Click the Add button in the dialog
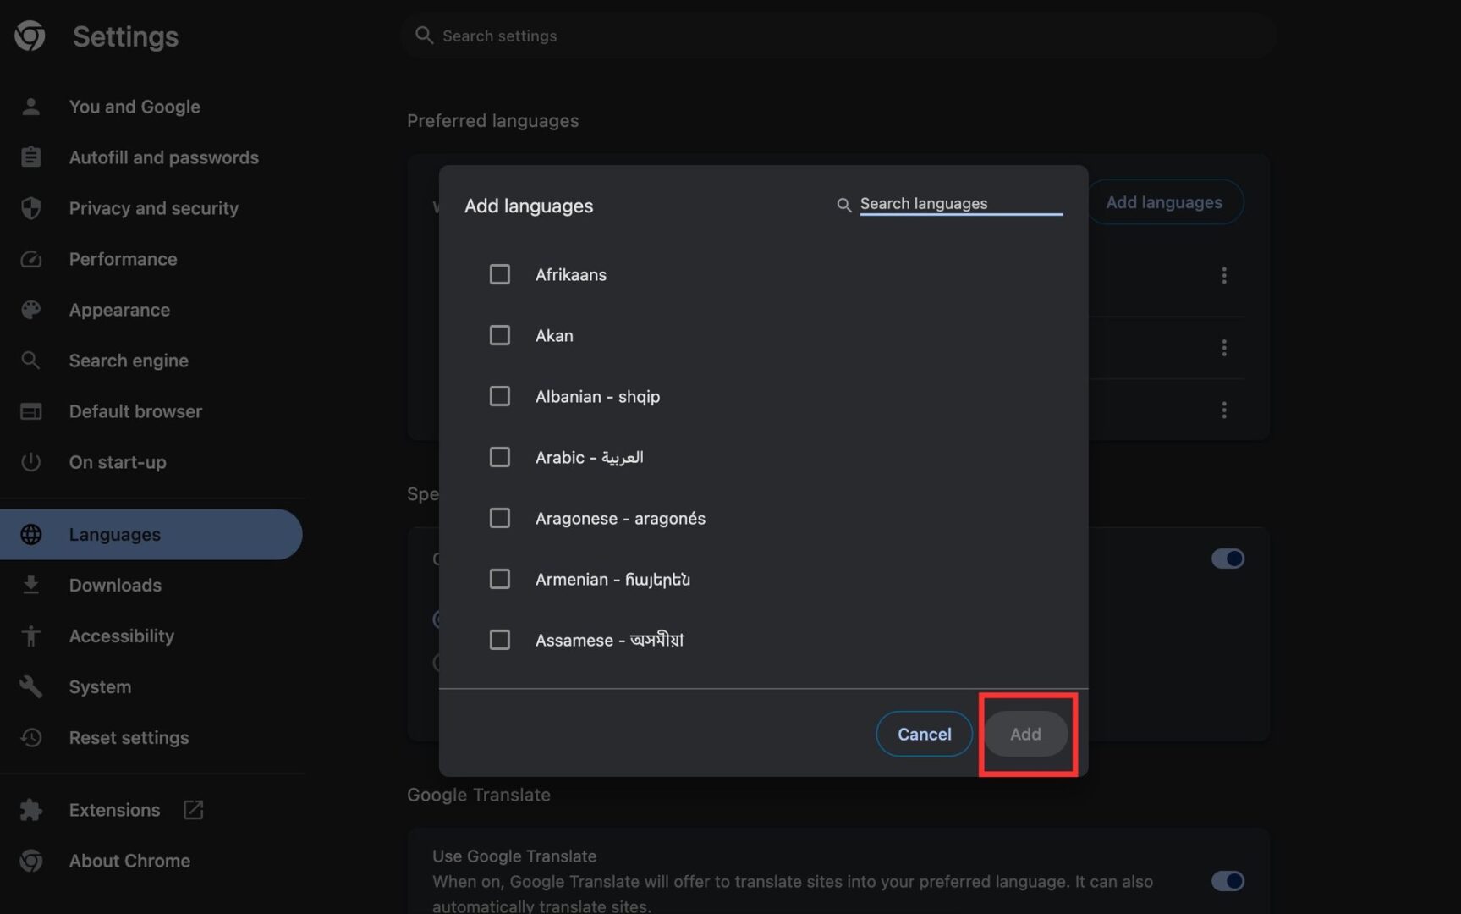Viewport: 1461px width, 914px height. tap(1025, 734)
